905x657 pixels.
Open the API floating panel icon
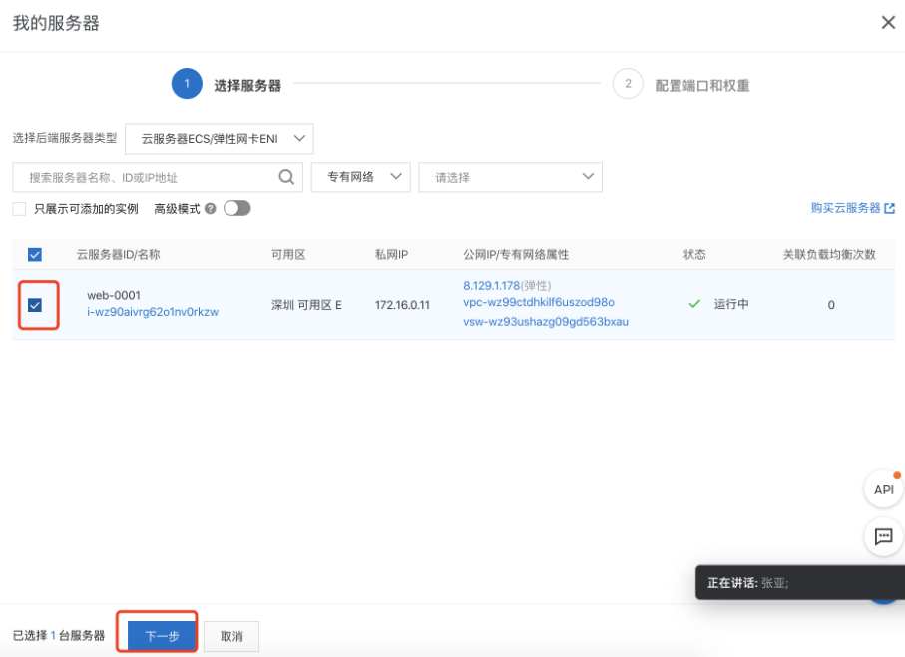[882, 490]
